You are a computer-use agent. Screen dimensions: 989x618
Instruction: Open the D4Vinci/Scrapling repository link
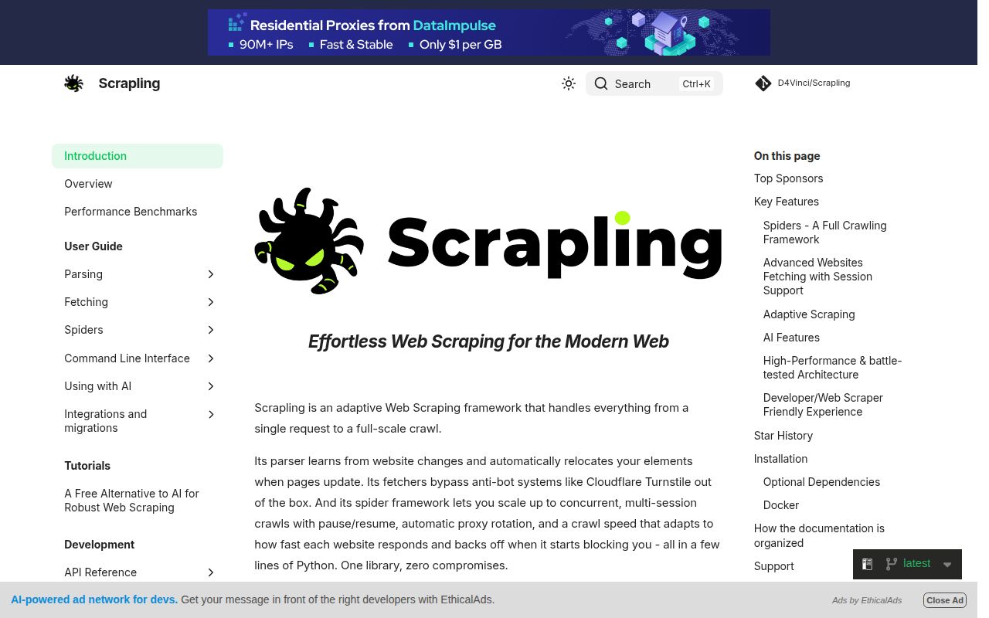pyautogui.click(x=814, y=83)
